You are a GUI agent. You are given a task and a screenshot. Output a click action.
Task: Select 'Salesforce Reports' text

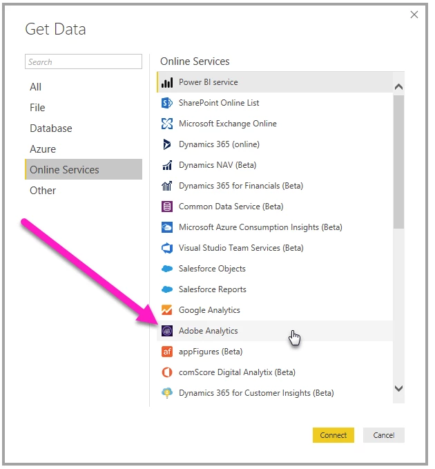213,289
